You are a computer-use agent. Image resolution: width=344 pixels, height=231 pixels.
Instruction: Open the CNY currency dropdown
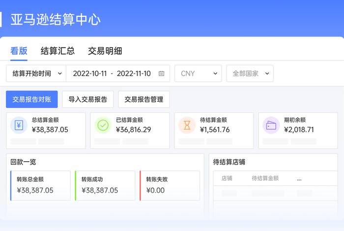click(198, 74)
